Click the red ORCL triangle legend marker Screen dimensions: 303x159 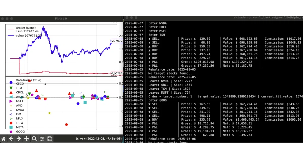[11, 92]
